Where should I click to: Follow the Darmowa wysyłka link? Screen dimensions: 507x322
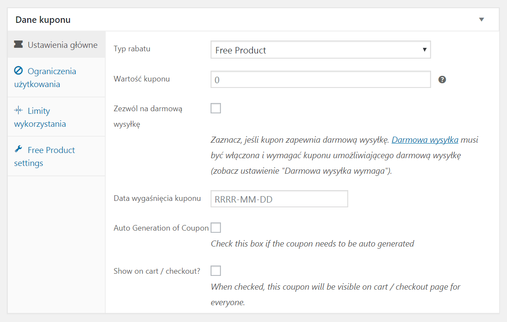(x=425, y=140)
